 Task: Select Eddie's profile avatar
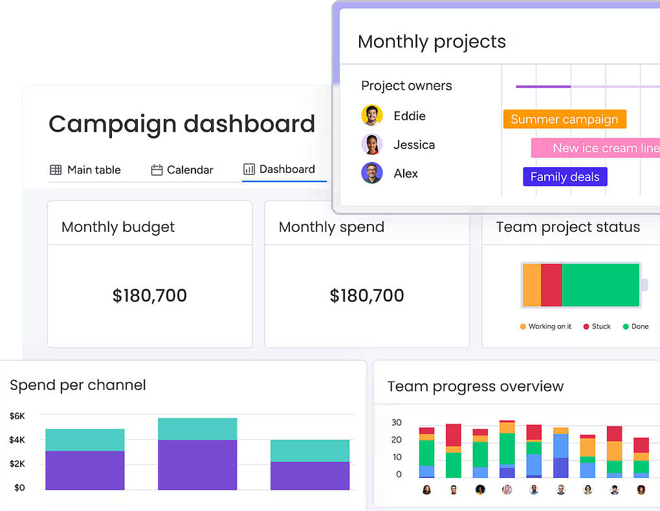pos(371,116)
